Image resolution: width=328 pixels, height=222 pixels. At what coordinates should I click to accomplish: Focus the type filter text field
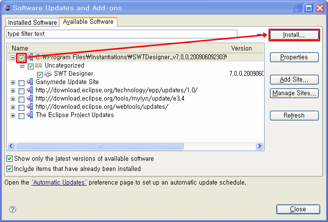pyautogui.click(x=122, y=34)
